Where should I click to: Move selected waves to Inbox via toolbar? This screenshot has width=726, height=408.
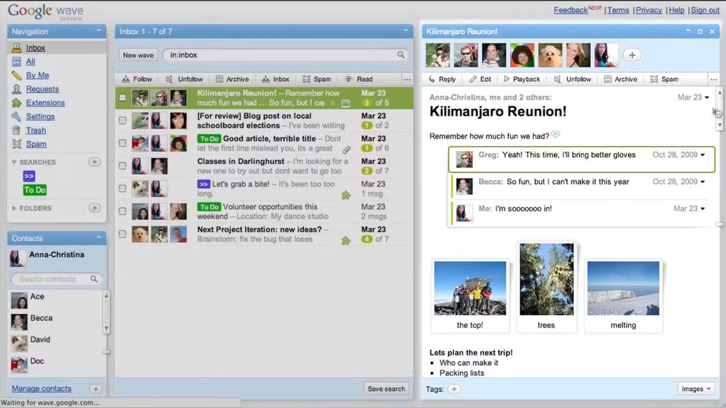pyautogui.click(x=275, y=79)
